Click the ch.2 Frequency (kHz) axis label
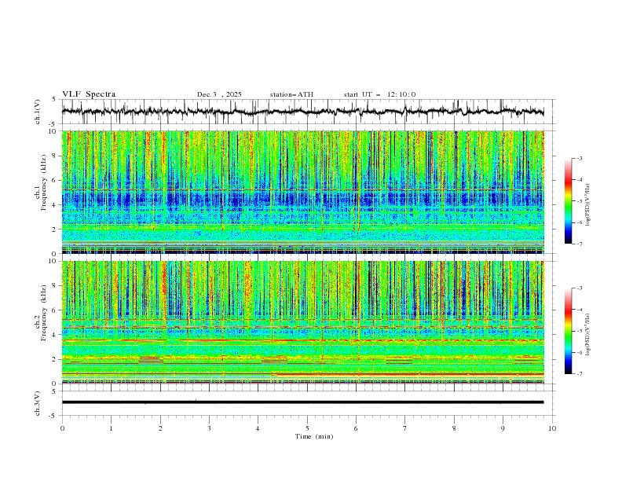Image resolution: width=622 pixels, height=481 pixels. click(x=44, y=313)
